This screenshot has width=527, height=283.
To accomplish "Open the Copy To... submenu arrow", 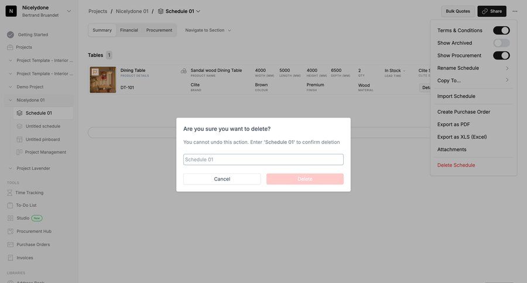I will [x=507, y=80].
